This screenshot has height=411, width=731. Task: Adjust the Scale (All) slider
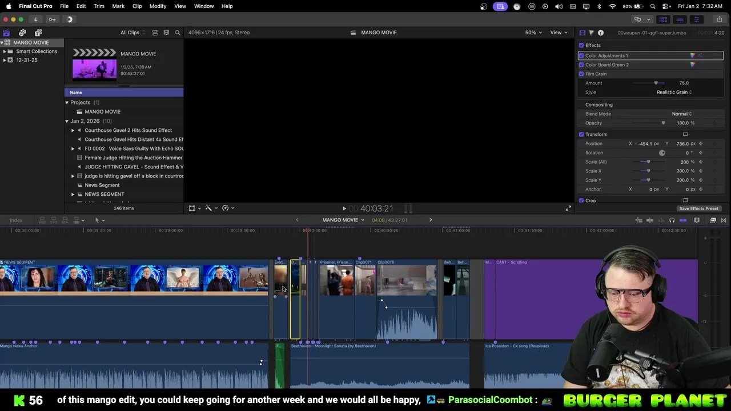[649, 162]
